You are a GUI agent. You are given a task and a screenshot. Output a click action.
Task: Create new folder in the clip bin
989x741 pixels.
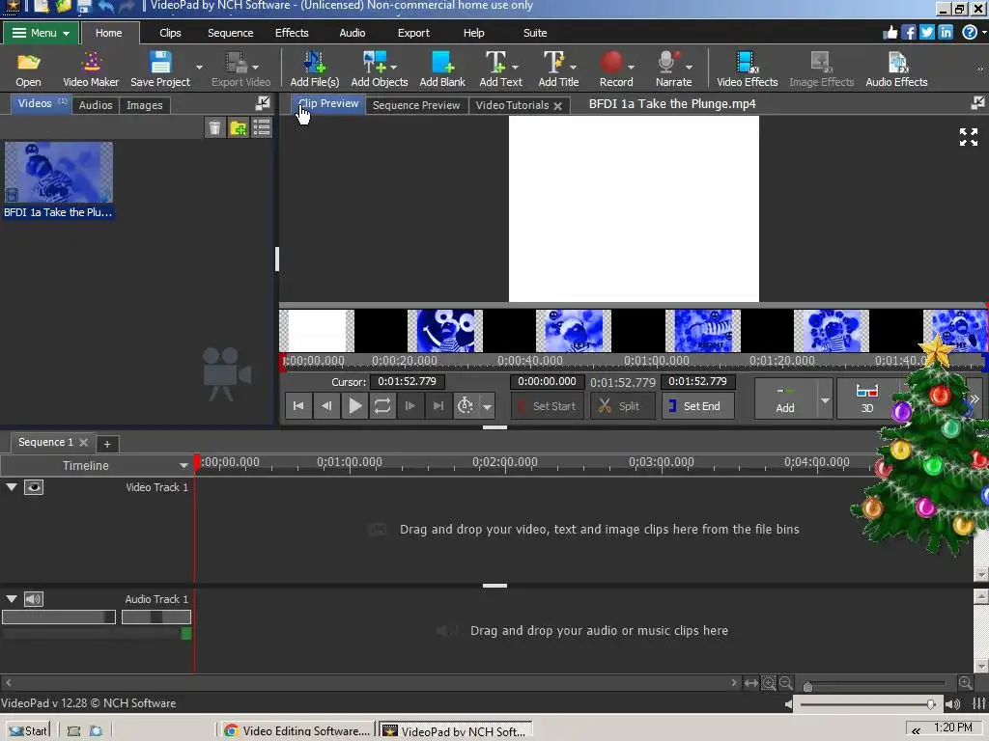point(238,128)
